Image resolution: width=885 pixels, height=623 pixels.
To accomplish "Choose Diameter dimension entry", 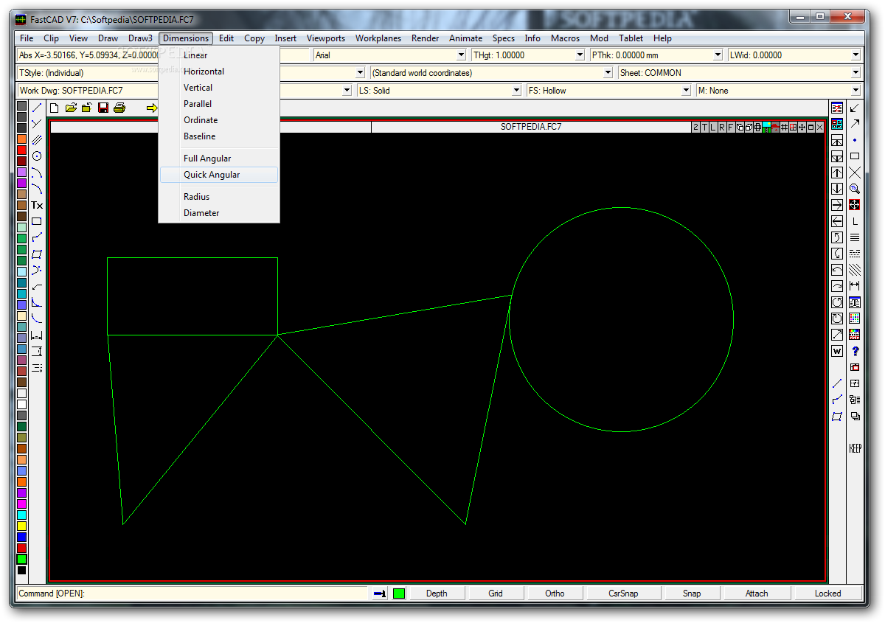I will click(x=219, y=213).
